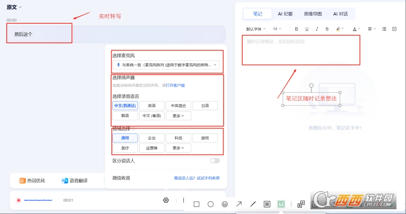Insert a bulleted list in notes
This screenshot has height=214, width=406.
click(384, 29)
